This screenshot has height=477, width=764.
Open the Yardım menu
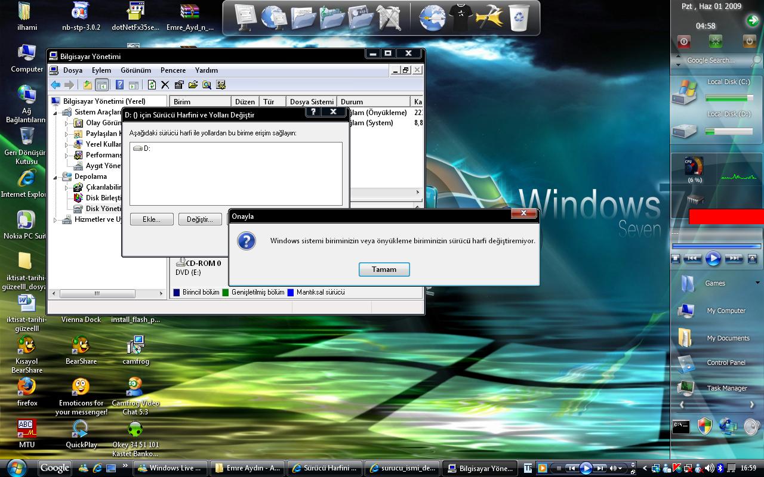point(207,70)
